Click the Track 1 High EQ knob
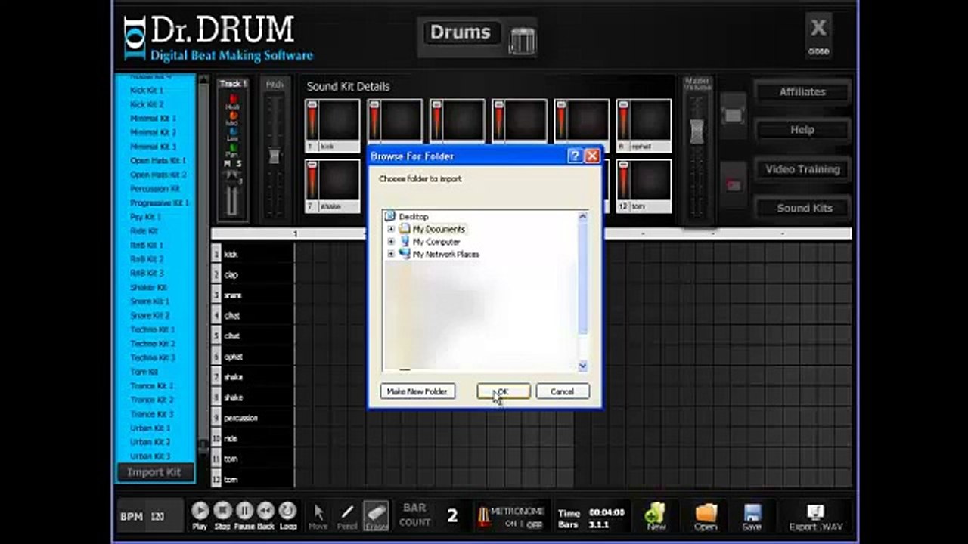 click(233, 99)
